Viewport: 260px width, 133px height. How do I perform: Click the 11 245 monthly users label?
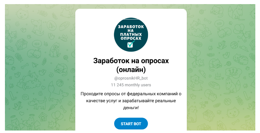click(x=131, y=85)
